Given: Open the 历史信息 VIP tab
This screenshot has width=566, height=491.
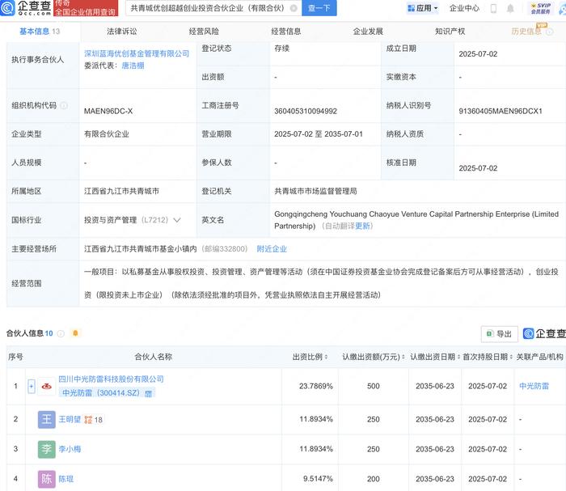Looking at the screenshot, I should pos(526,32).
